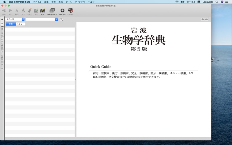Screen dimensions: 232x145
Task: Switch to the メニュー segment
Action: point(20,24)
